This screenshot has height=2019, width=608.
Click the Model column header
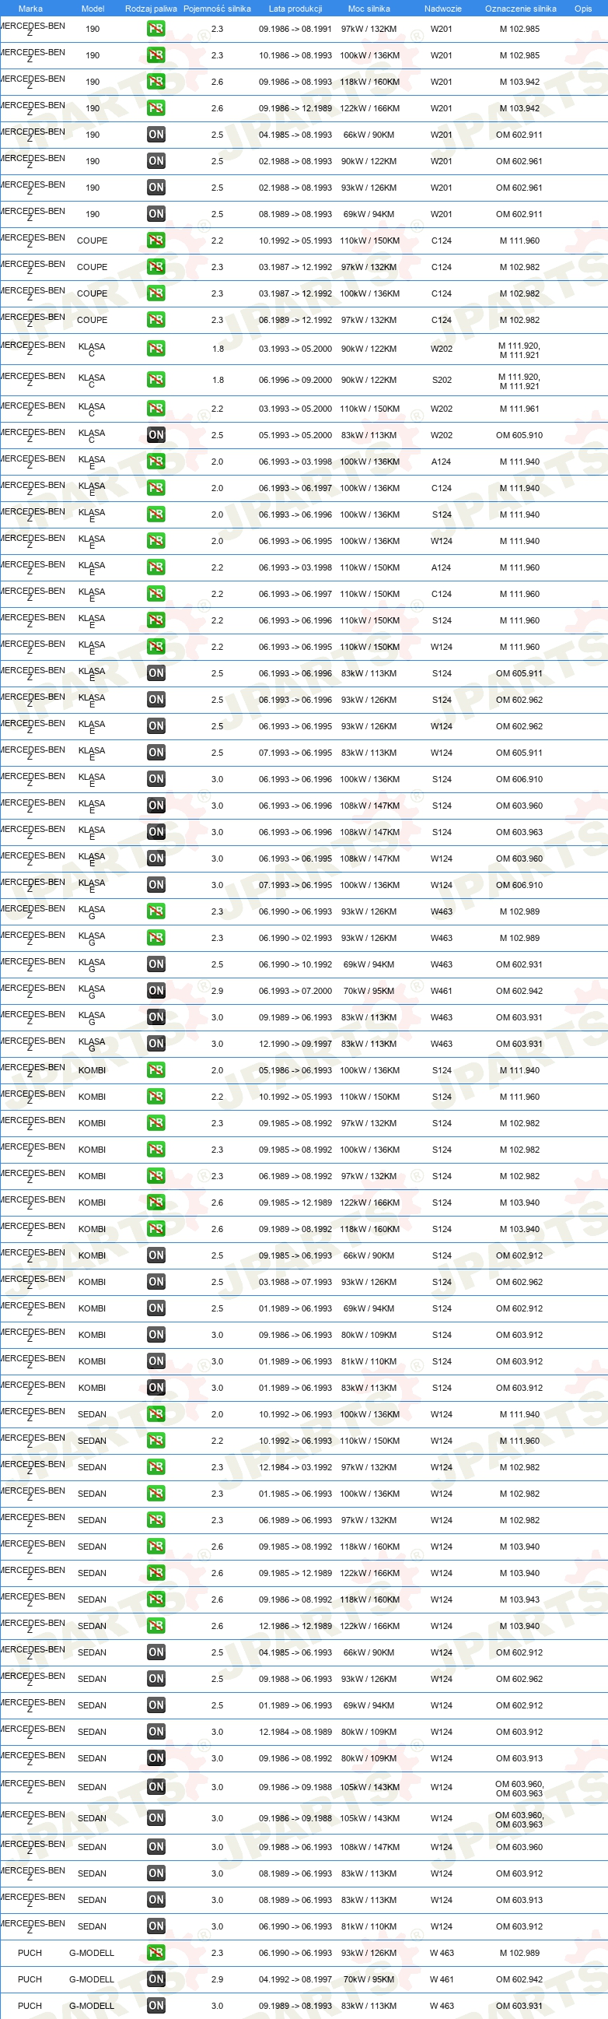pyautogui.click(x=93, y=9)
